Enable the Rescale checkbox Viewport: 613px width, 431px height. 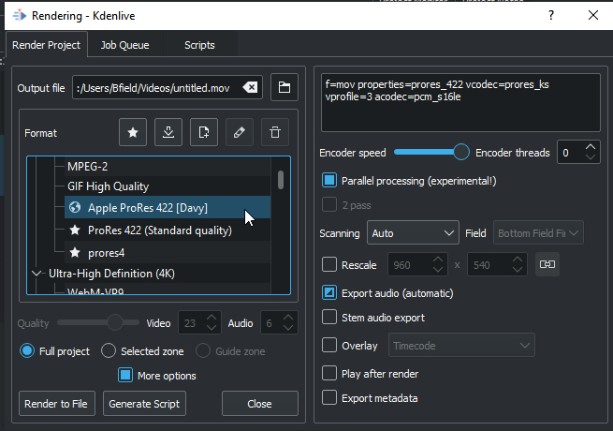329,264
